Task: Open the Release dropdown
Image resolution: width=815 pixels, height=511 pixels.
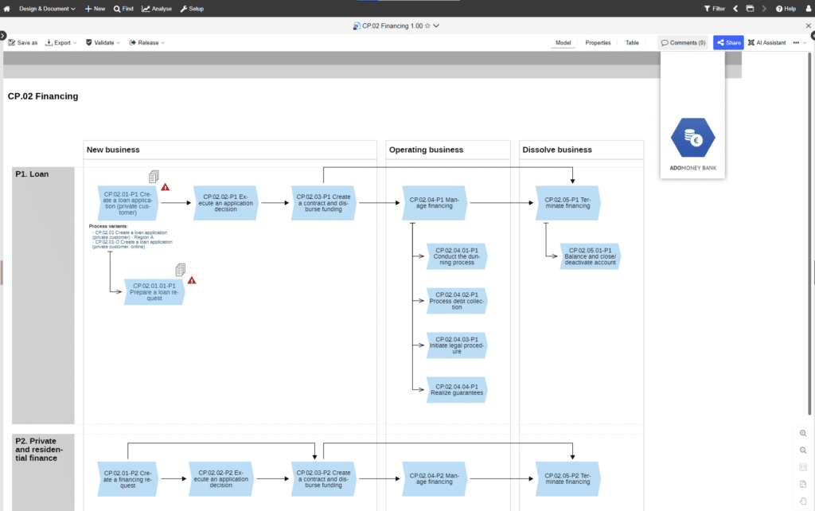Action: point(147,43)
